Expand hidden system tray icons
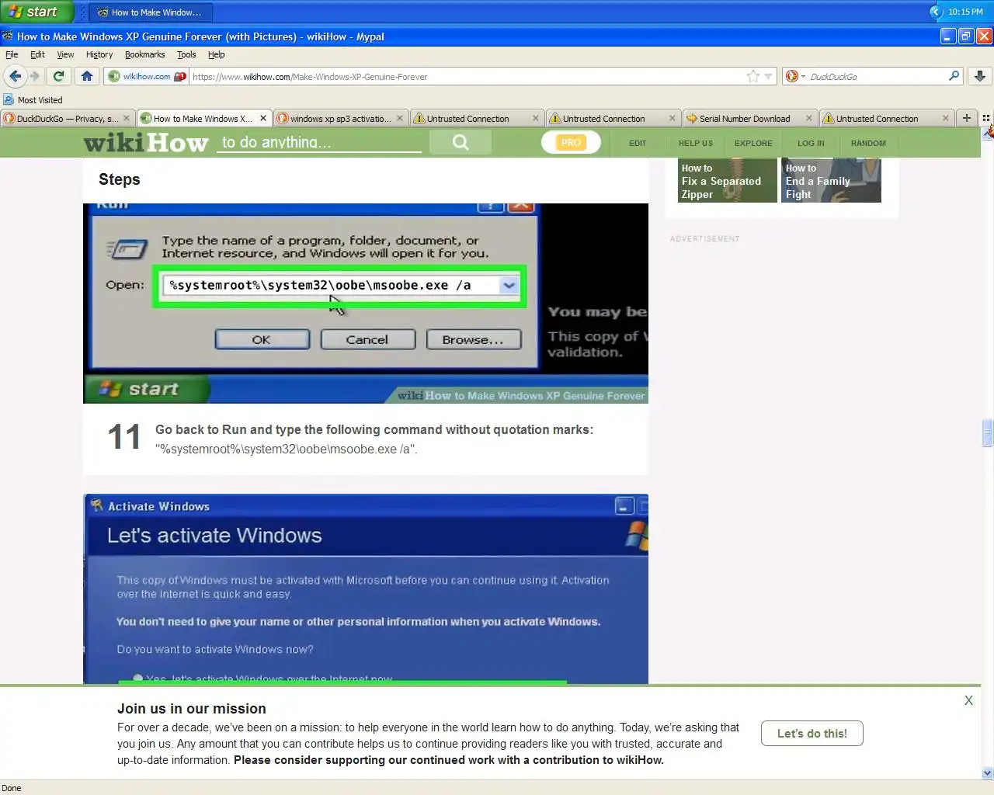 pyautogui.click(x=936, y=12)
